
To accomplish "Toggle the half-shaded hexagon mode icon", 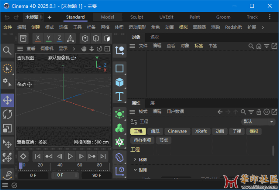I will click(96, 38).
